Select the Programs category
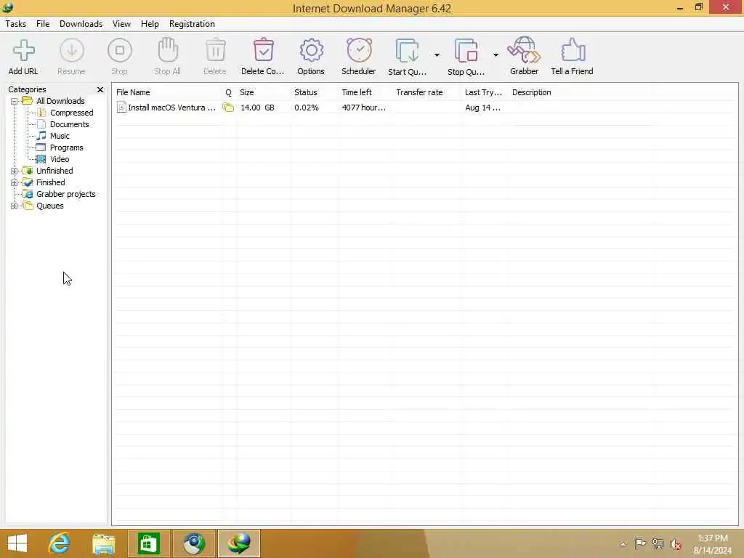744x558 pixels. tap(67, 147)
